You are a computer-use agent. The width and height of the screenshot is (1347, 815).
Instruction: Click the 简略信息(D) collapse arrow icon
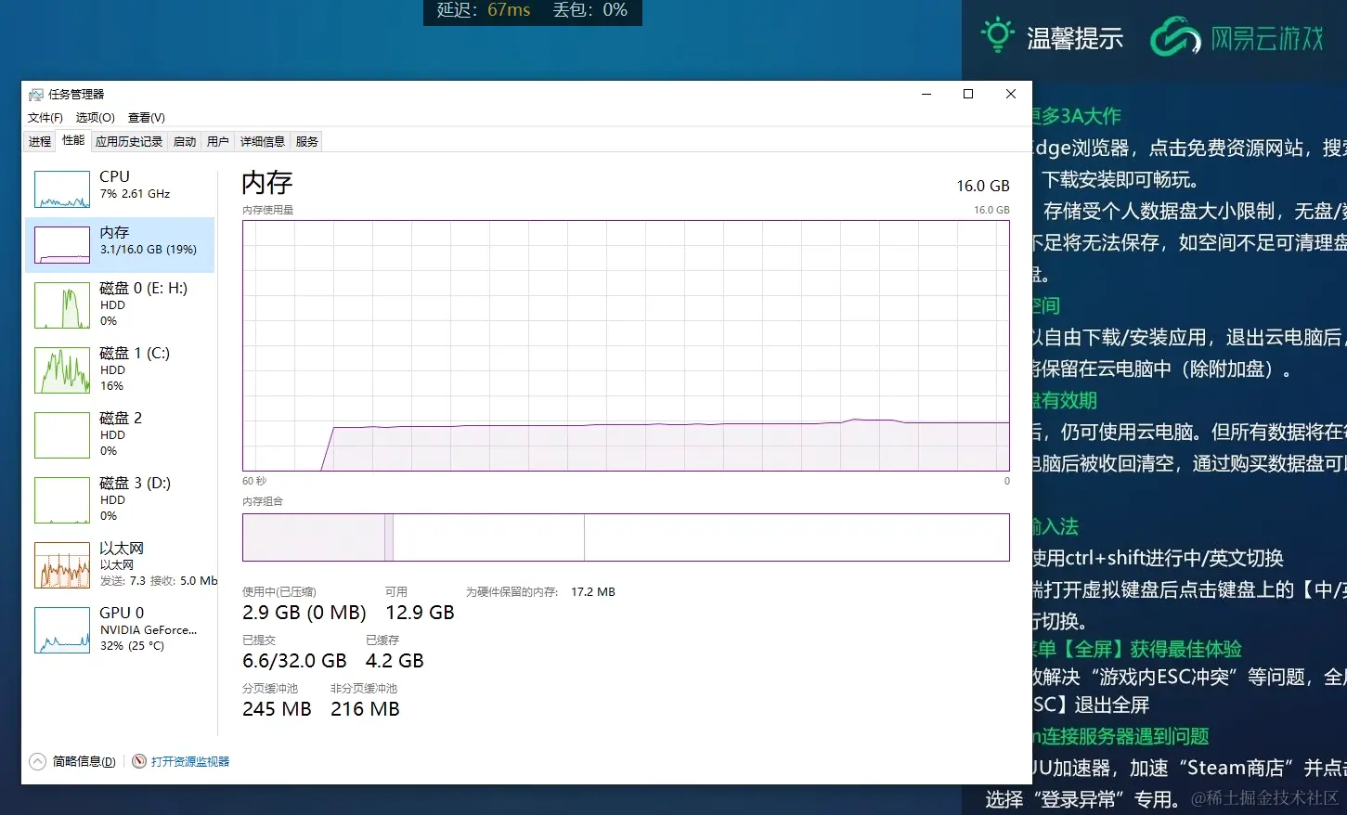coord(37,762)
